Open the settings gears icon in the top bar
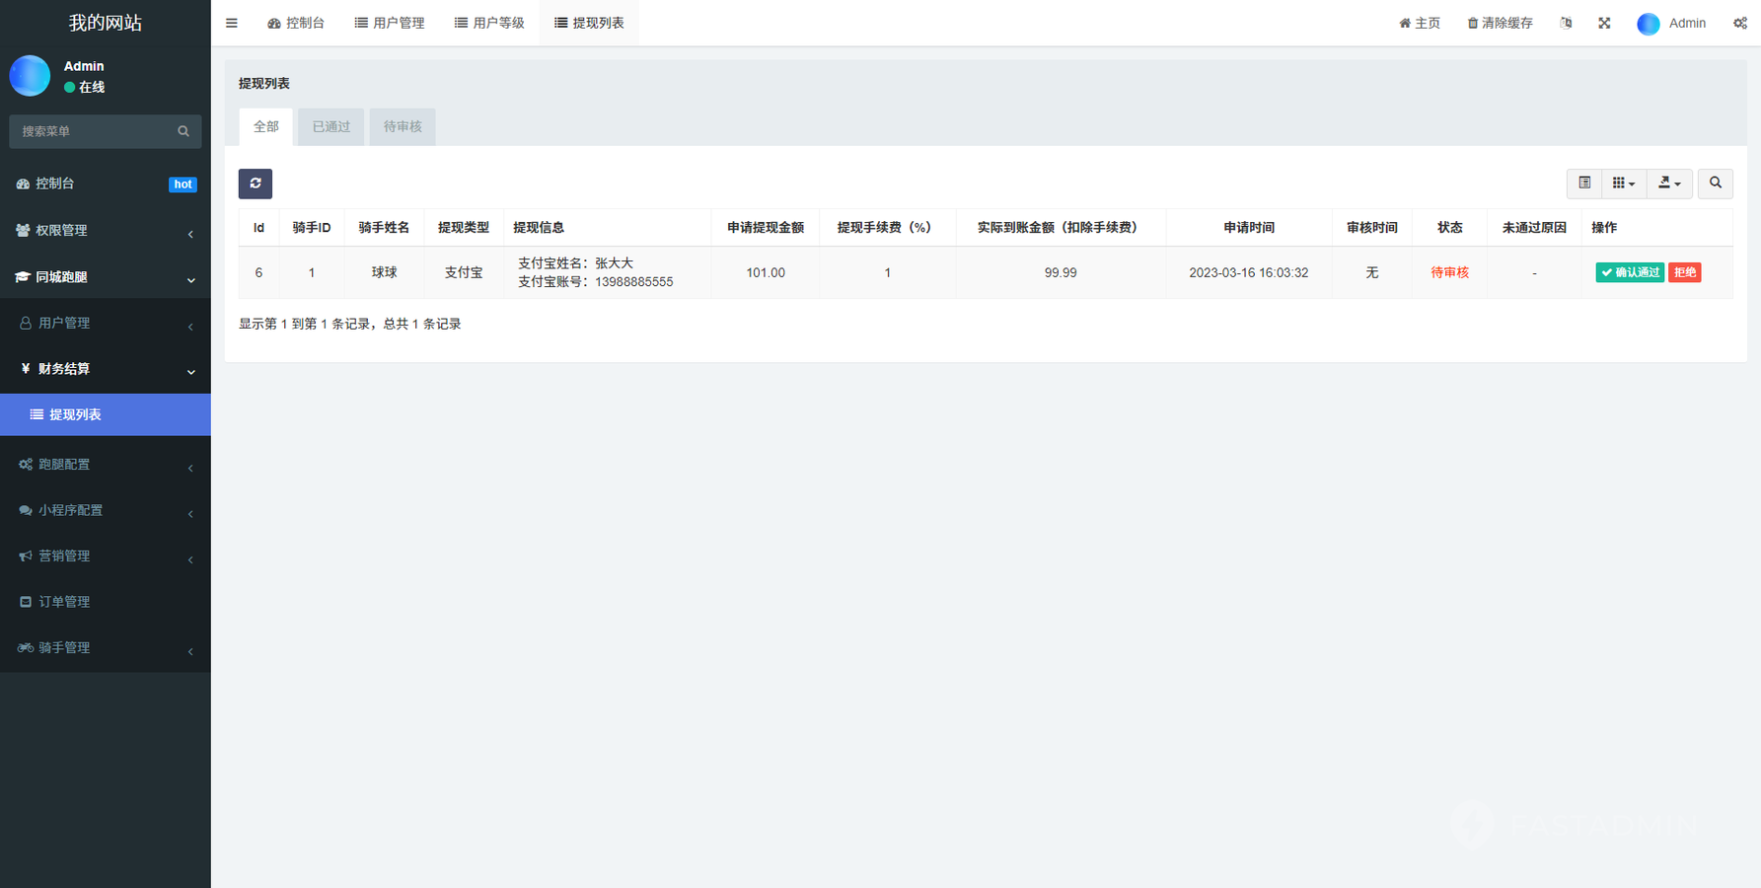This screenshot has height=888, width=1761. click(1739, 23)
